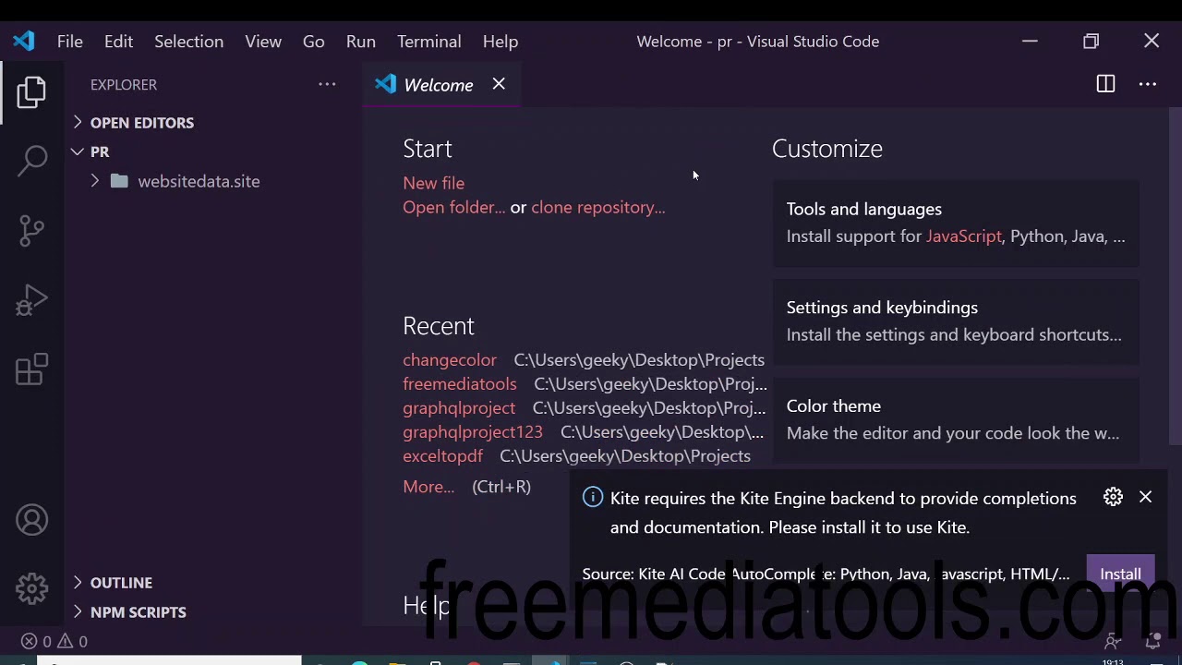Expand the websitedata.site folder
Image resolution: width=1182 pixels, height=665 pixels.
[198, 181]
